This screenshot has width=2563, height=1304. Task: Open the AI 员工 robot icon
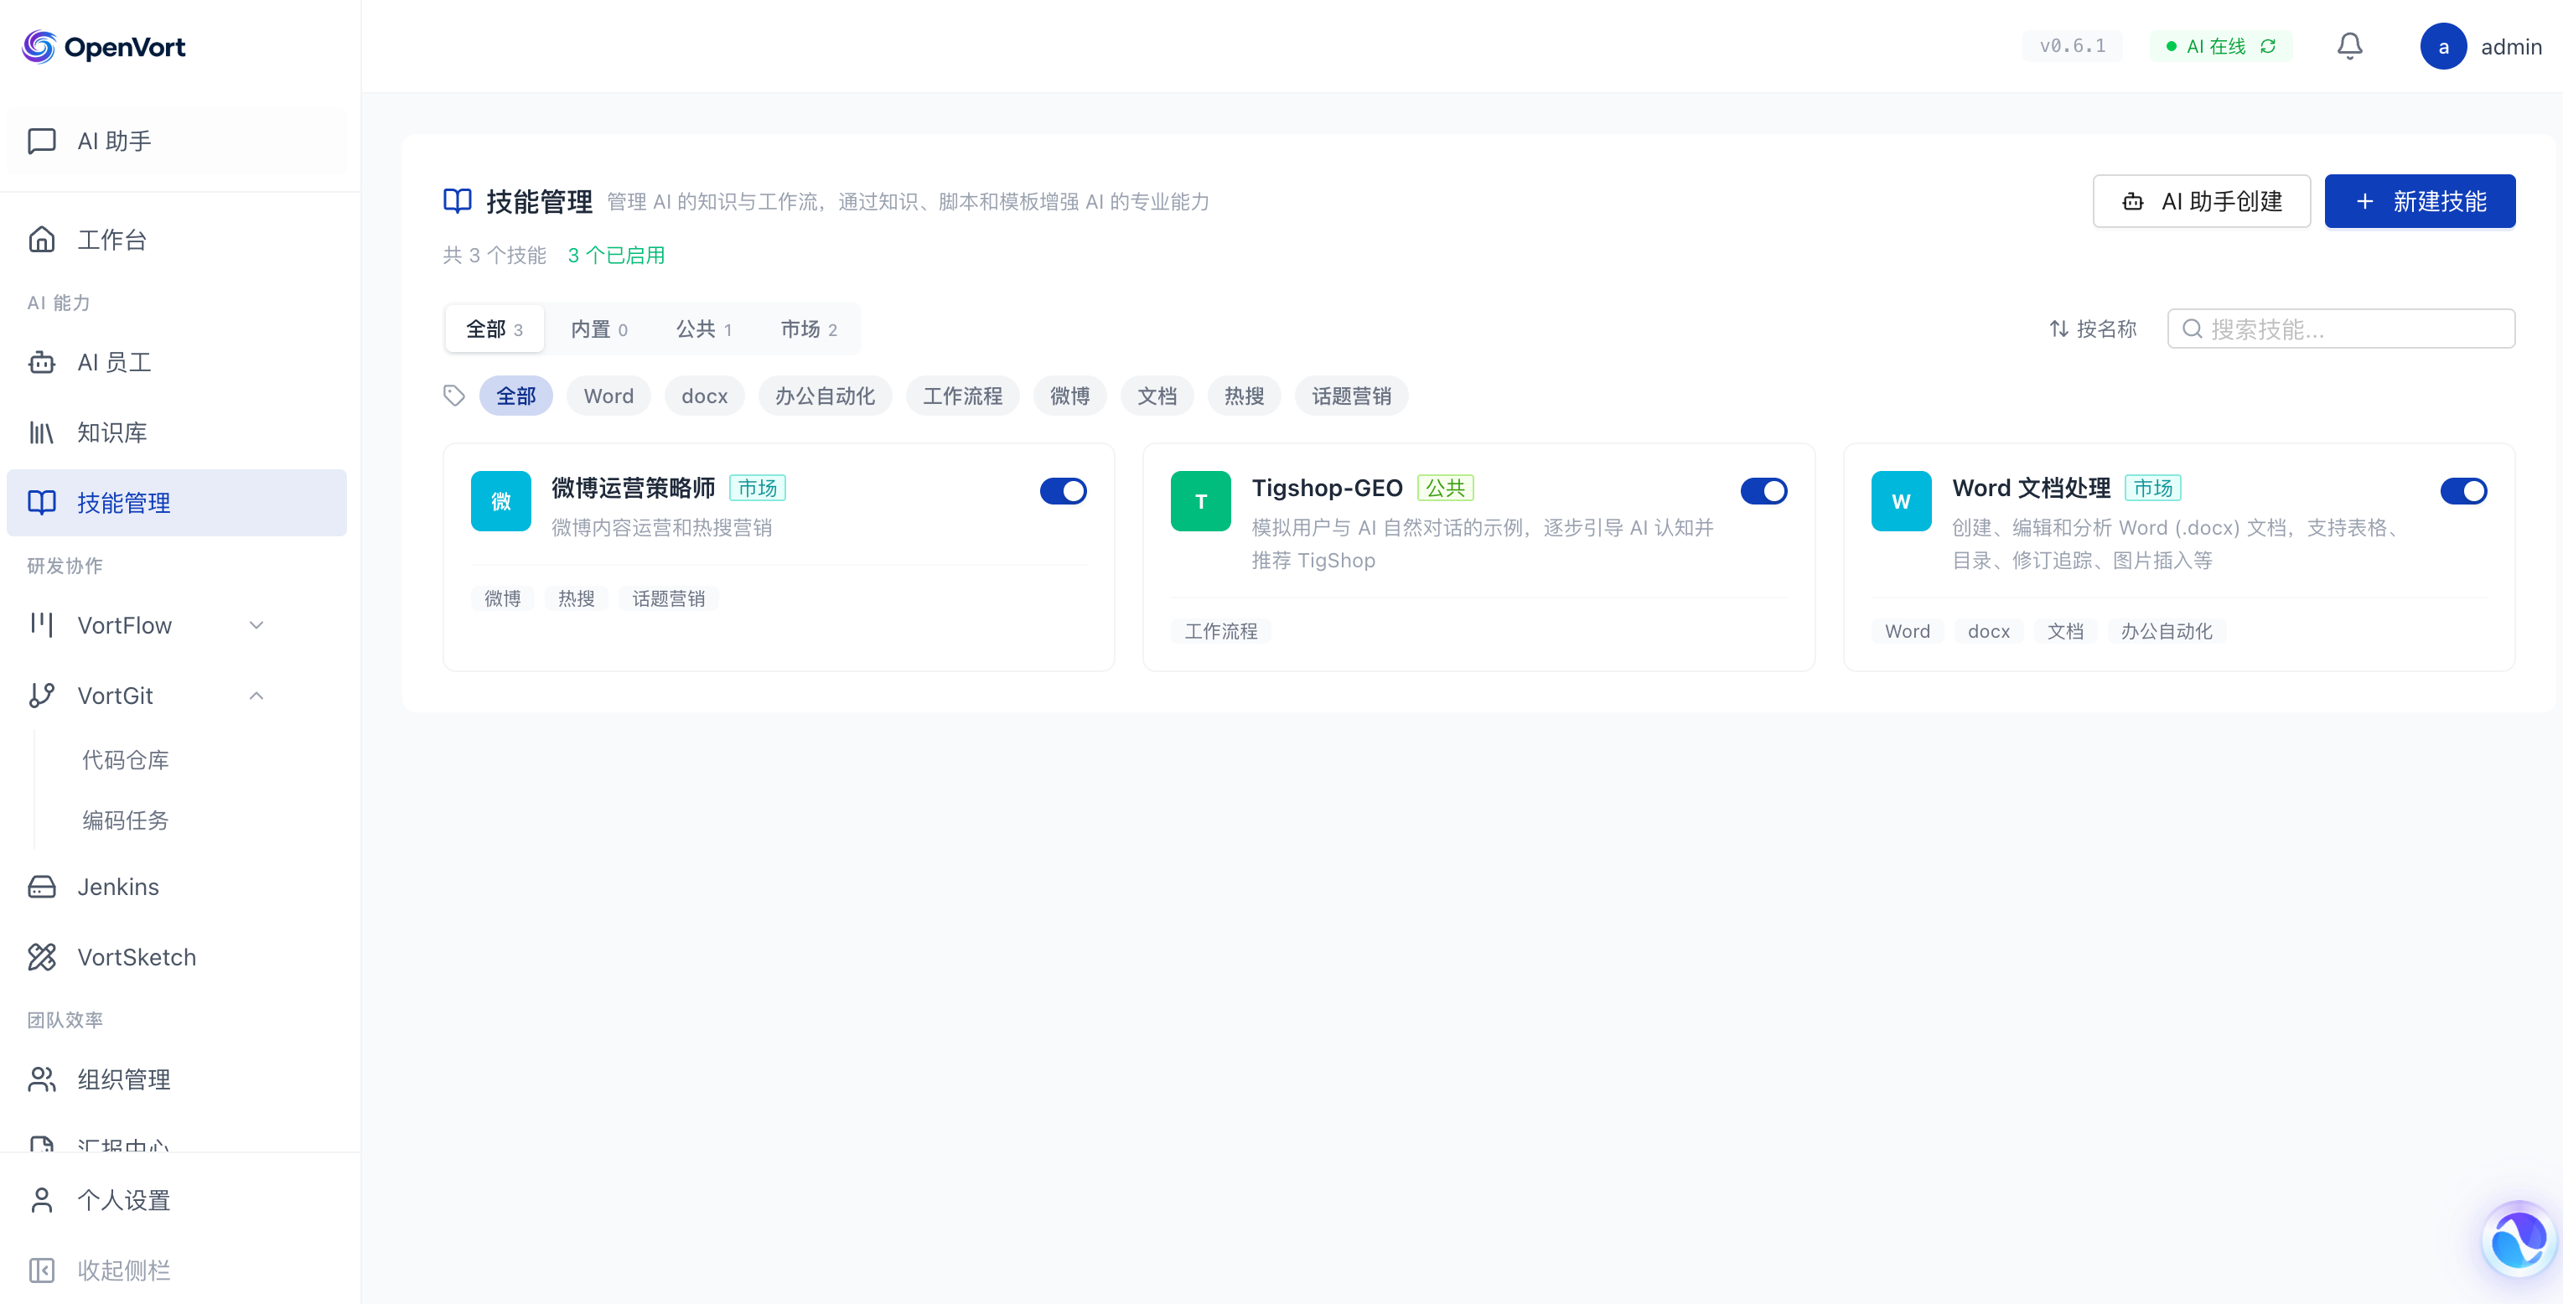click(42, 362)
